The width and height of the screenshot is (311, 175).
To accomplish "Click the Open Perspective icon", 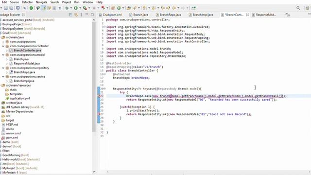I will pyautogui.click(x=307, y=8).
